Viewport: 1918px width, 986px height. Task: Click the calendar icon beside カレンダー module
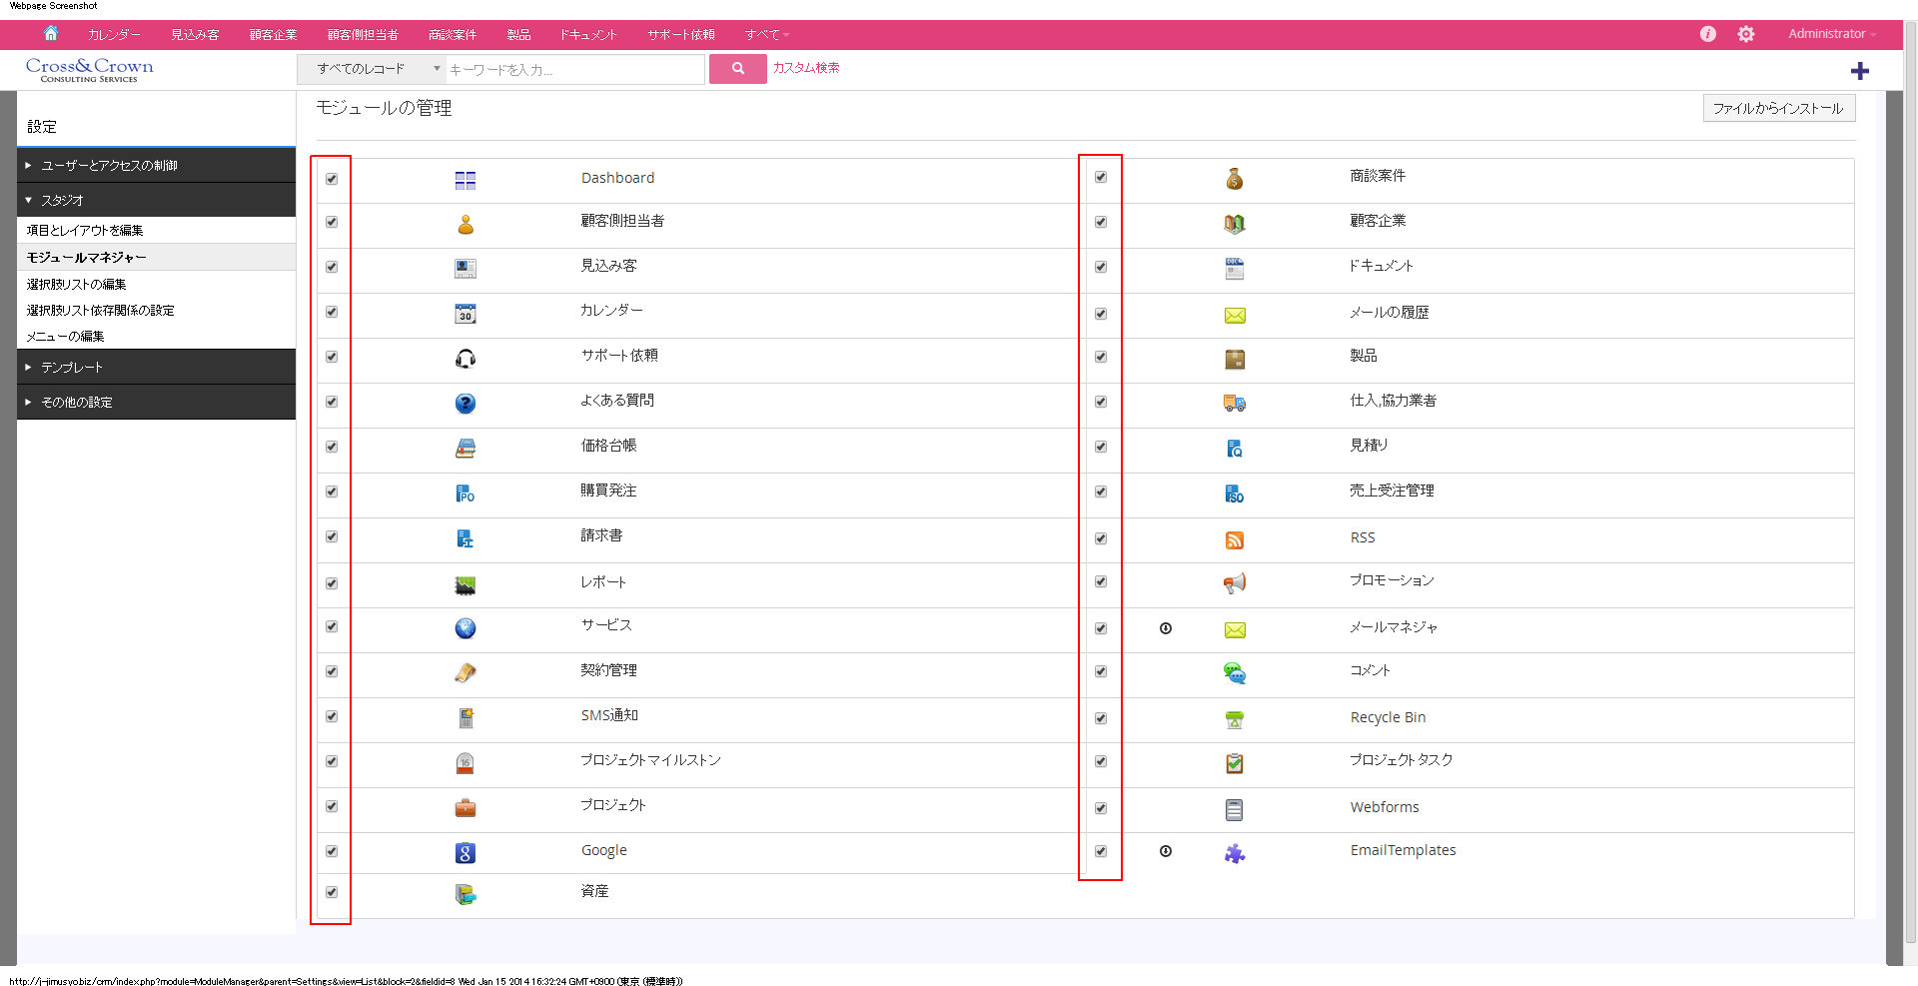click(x=466, y=314)
